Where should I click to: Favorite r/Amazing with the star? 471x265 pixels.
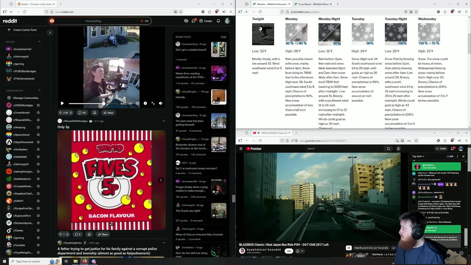pyautogui.click(x=38, y=127)
